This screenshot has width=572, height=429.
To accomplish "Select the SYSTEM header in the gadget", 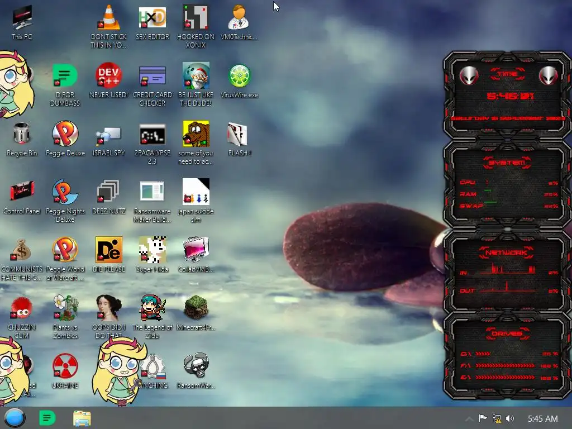I will pos(507,163).
